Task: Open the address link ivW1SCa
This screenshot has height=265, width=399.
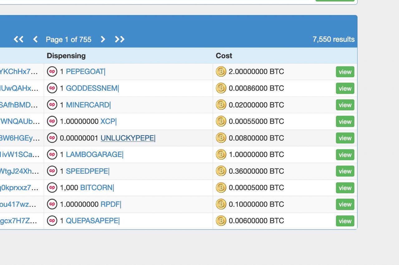Action: click(x=20, y=154)
